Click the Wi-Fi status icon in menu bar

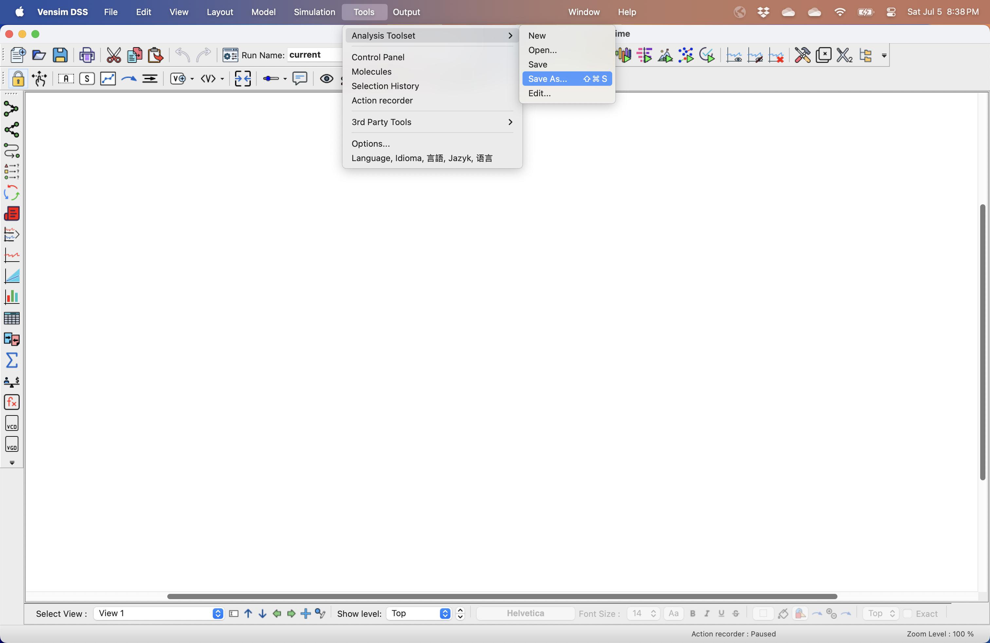point(840,12)
